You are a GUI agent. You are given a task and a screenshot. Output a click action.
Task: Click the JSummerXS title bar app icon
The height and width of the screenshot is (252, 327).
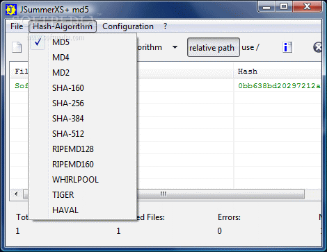[11, 10]
